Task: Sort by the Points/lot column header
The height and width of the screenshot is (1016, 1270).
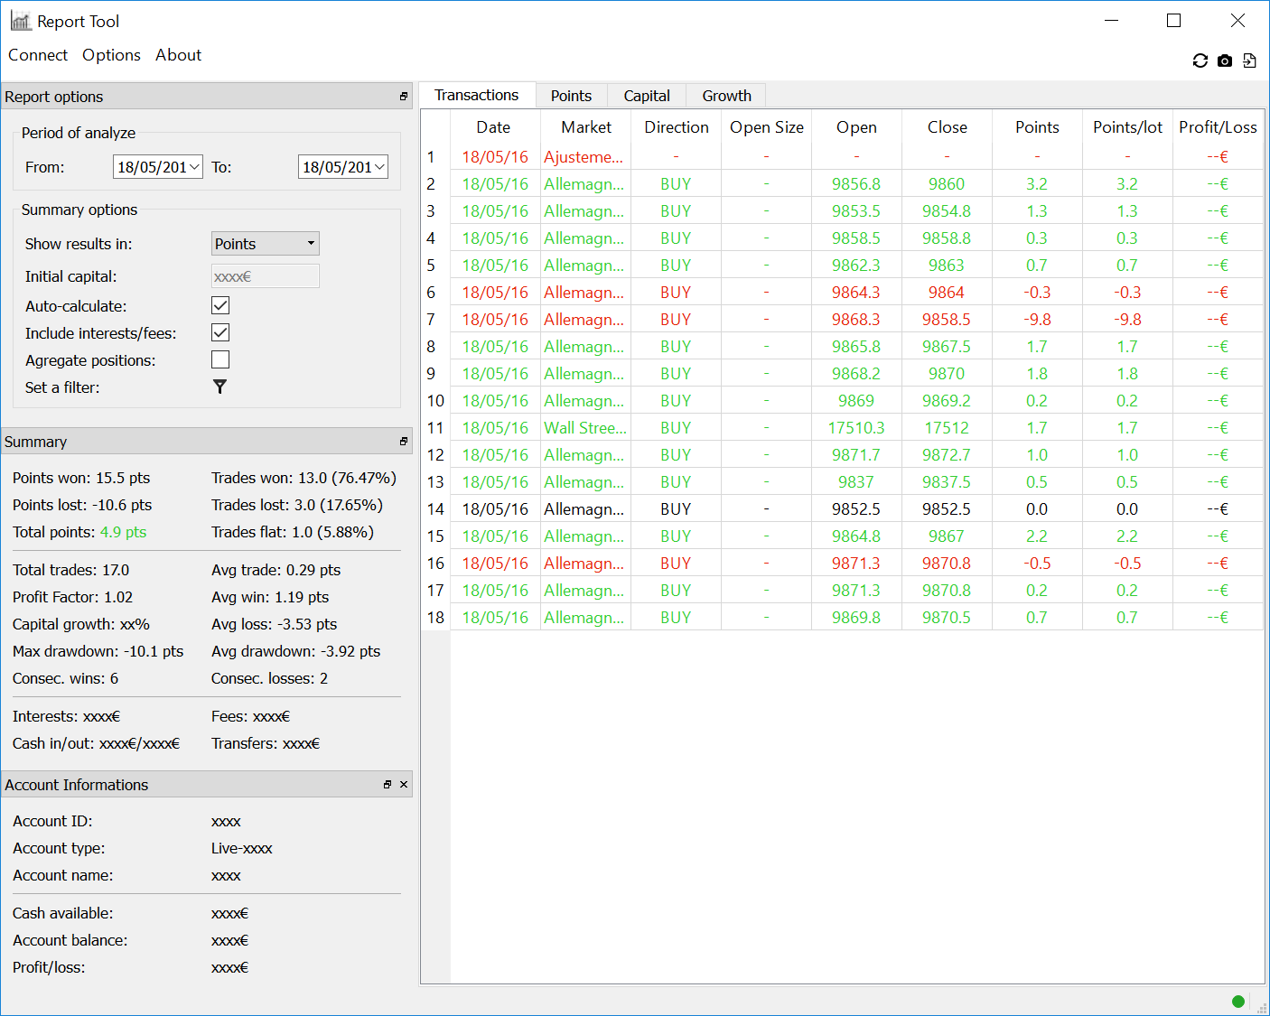Action: pos(1127,127)
